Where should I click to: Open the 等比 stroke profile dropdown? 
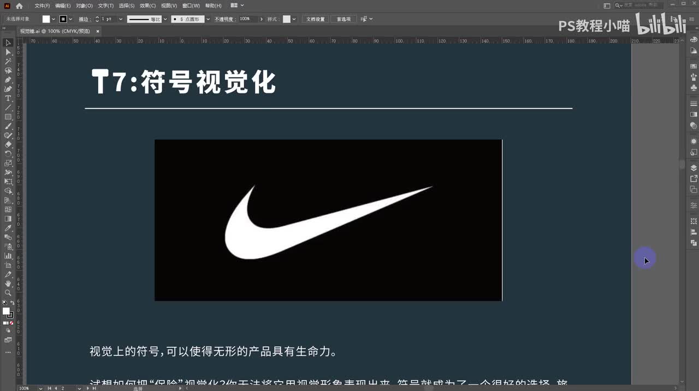(x=165, y=19)
